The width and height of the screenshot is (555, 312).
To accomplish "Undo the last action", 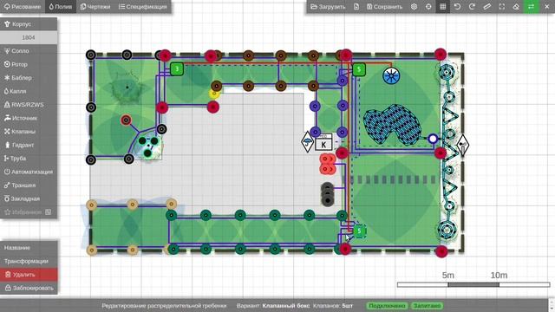I will [457, 7].
